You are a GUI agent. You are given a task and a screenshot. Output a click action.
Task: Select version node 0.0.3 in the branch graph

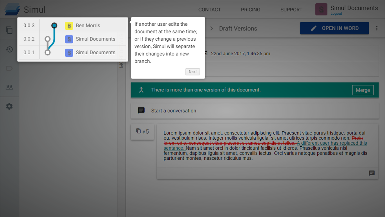54,25
